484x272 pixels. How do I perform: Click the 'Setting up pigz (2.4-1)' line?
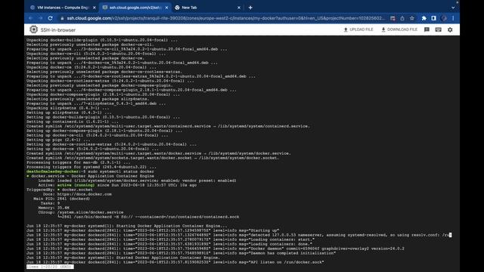coord(58,140)
